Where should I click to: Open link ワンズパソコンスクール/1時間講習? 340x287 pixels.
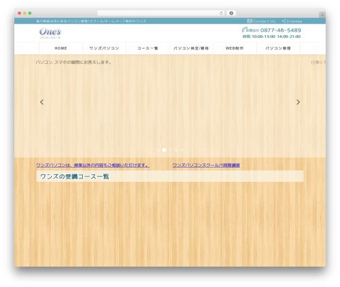tap(206, 166)
